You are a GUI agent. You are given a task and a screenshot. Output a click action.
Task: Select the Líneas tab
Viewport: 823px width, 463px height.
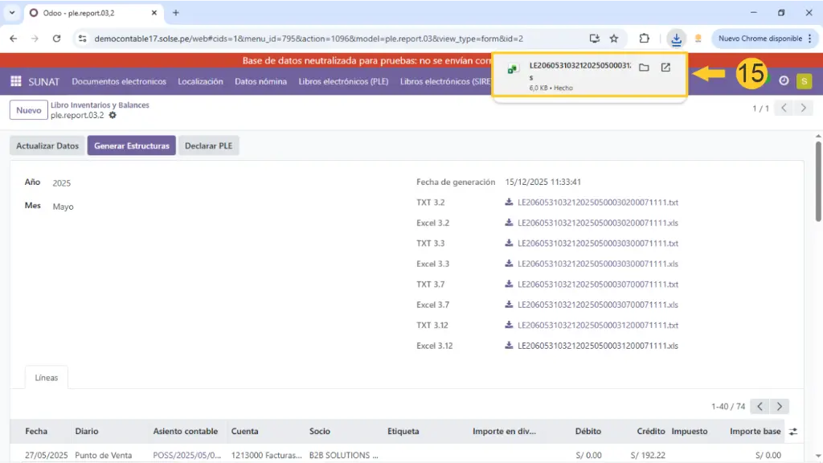point(47,378)
